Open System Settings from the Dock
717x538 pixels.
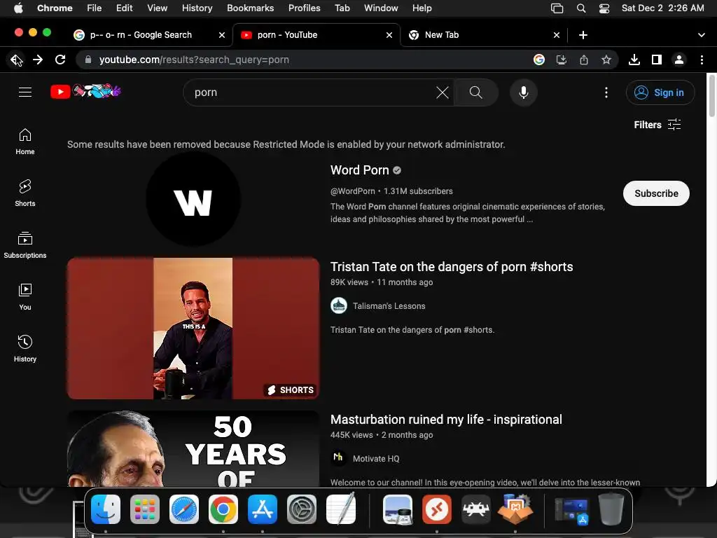coord(302,509)
